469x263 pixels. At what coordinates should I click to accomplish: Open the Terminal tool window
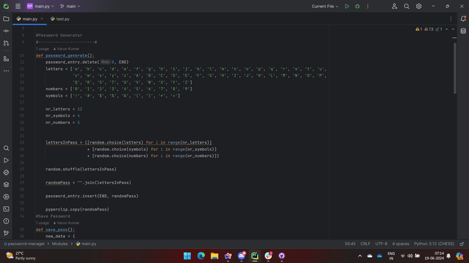pos(6,209)
